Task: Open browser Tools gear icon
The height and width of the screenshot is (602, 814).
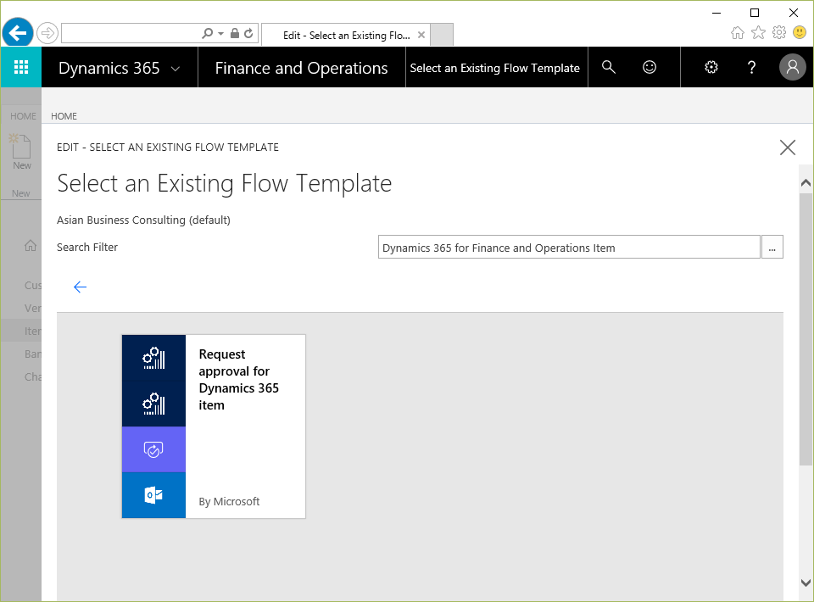Action: [x=779, y=33]
